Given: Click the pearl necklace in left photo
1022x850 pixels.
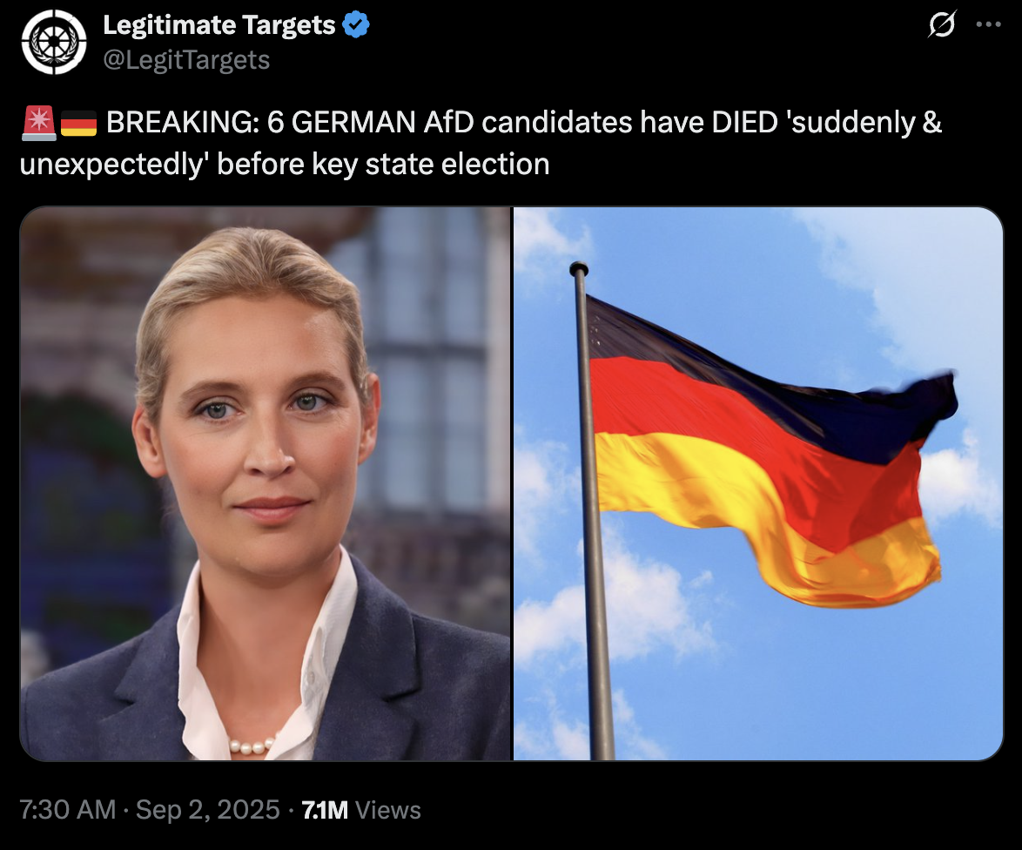Looking at the screenshot, I should point(251,746).
